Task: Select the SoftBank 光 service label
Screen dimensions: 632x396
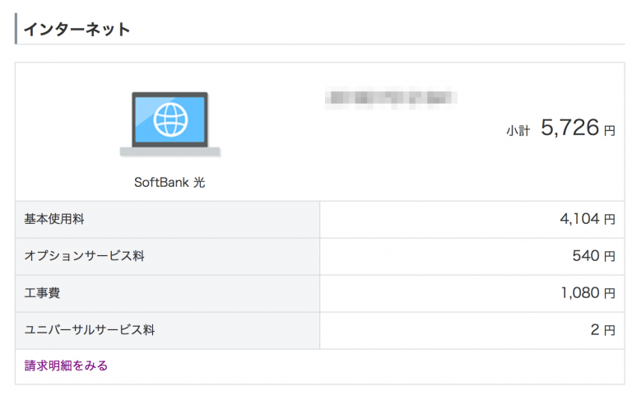Action: coord(170,183)
